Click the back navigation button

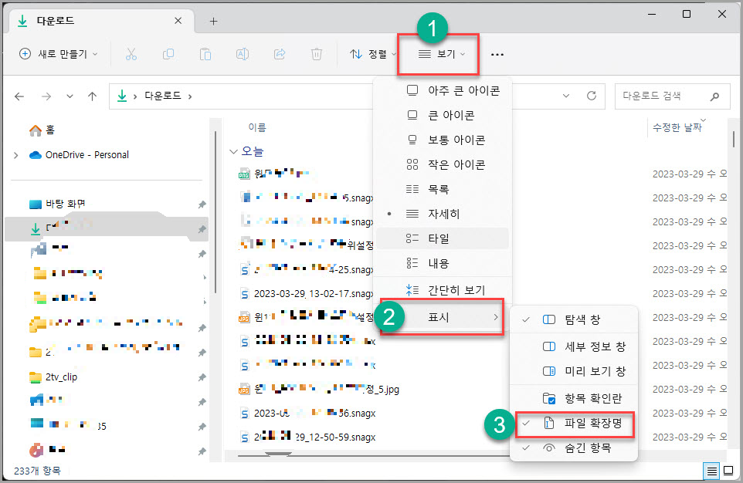tap(19, 96)
